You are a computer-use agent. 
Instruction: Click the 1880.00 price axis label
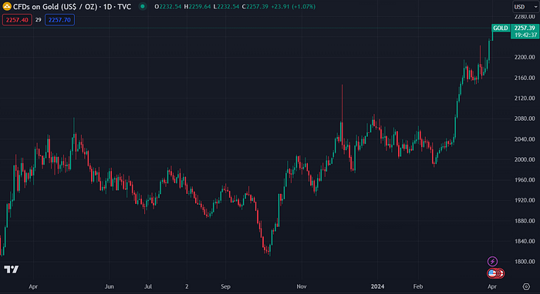click(x=525, y=221)
